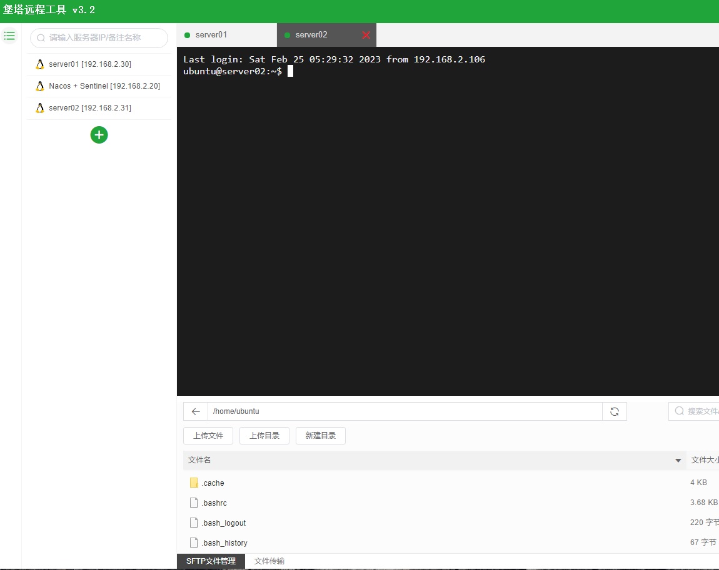Image resolution: width=719 pixels, height=570 pixels.
Task: Click the SFTP back arrow button
Action: (196, 411)
